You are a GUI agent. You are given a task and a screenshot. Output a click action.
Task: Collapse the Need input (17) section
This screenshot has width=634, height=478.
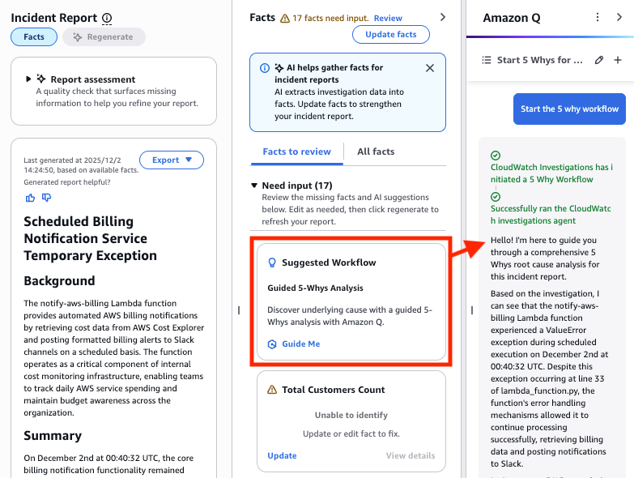pos(254,186)
